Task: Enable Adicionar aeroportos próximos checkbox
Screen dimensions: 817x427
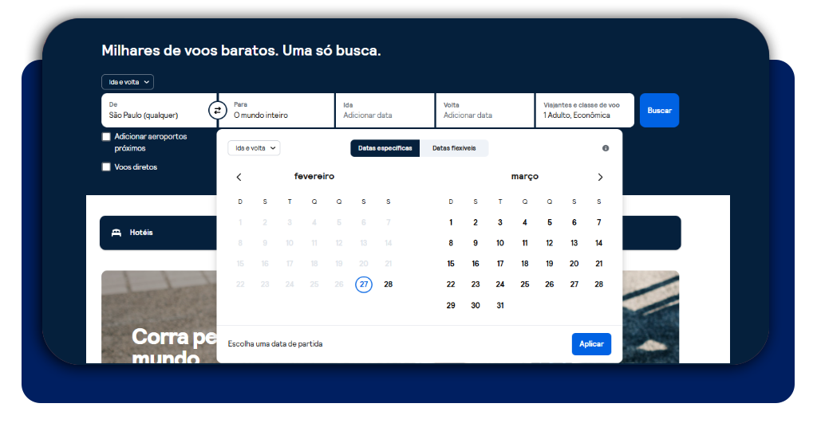Action: coord(106,137)
